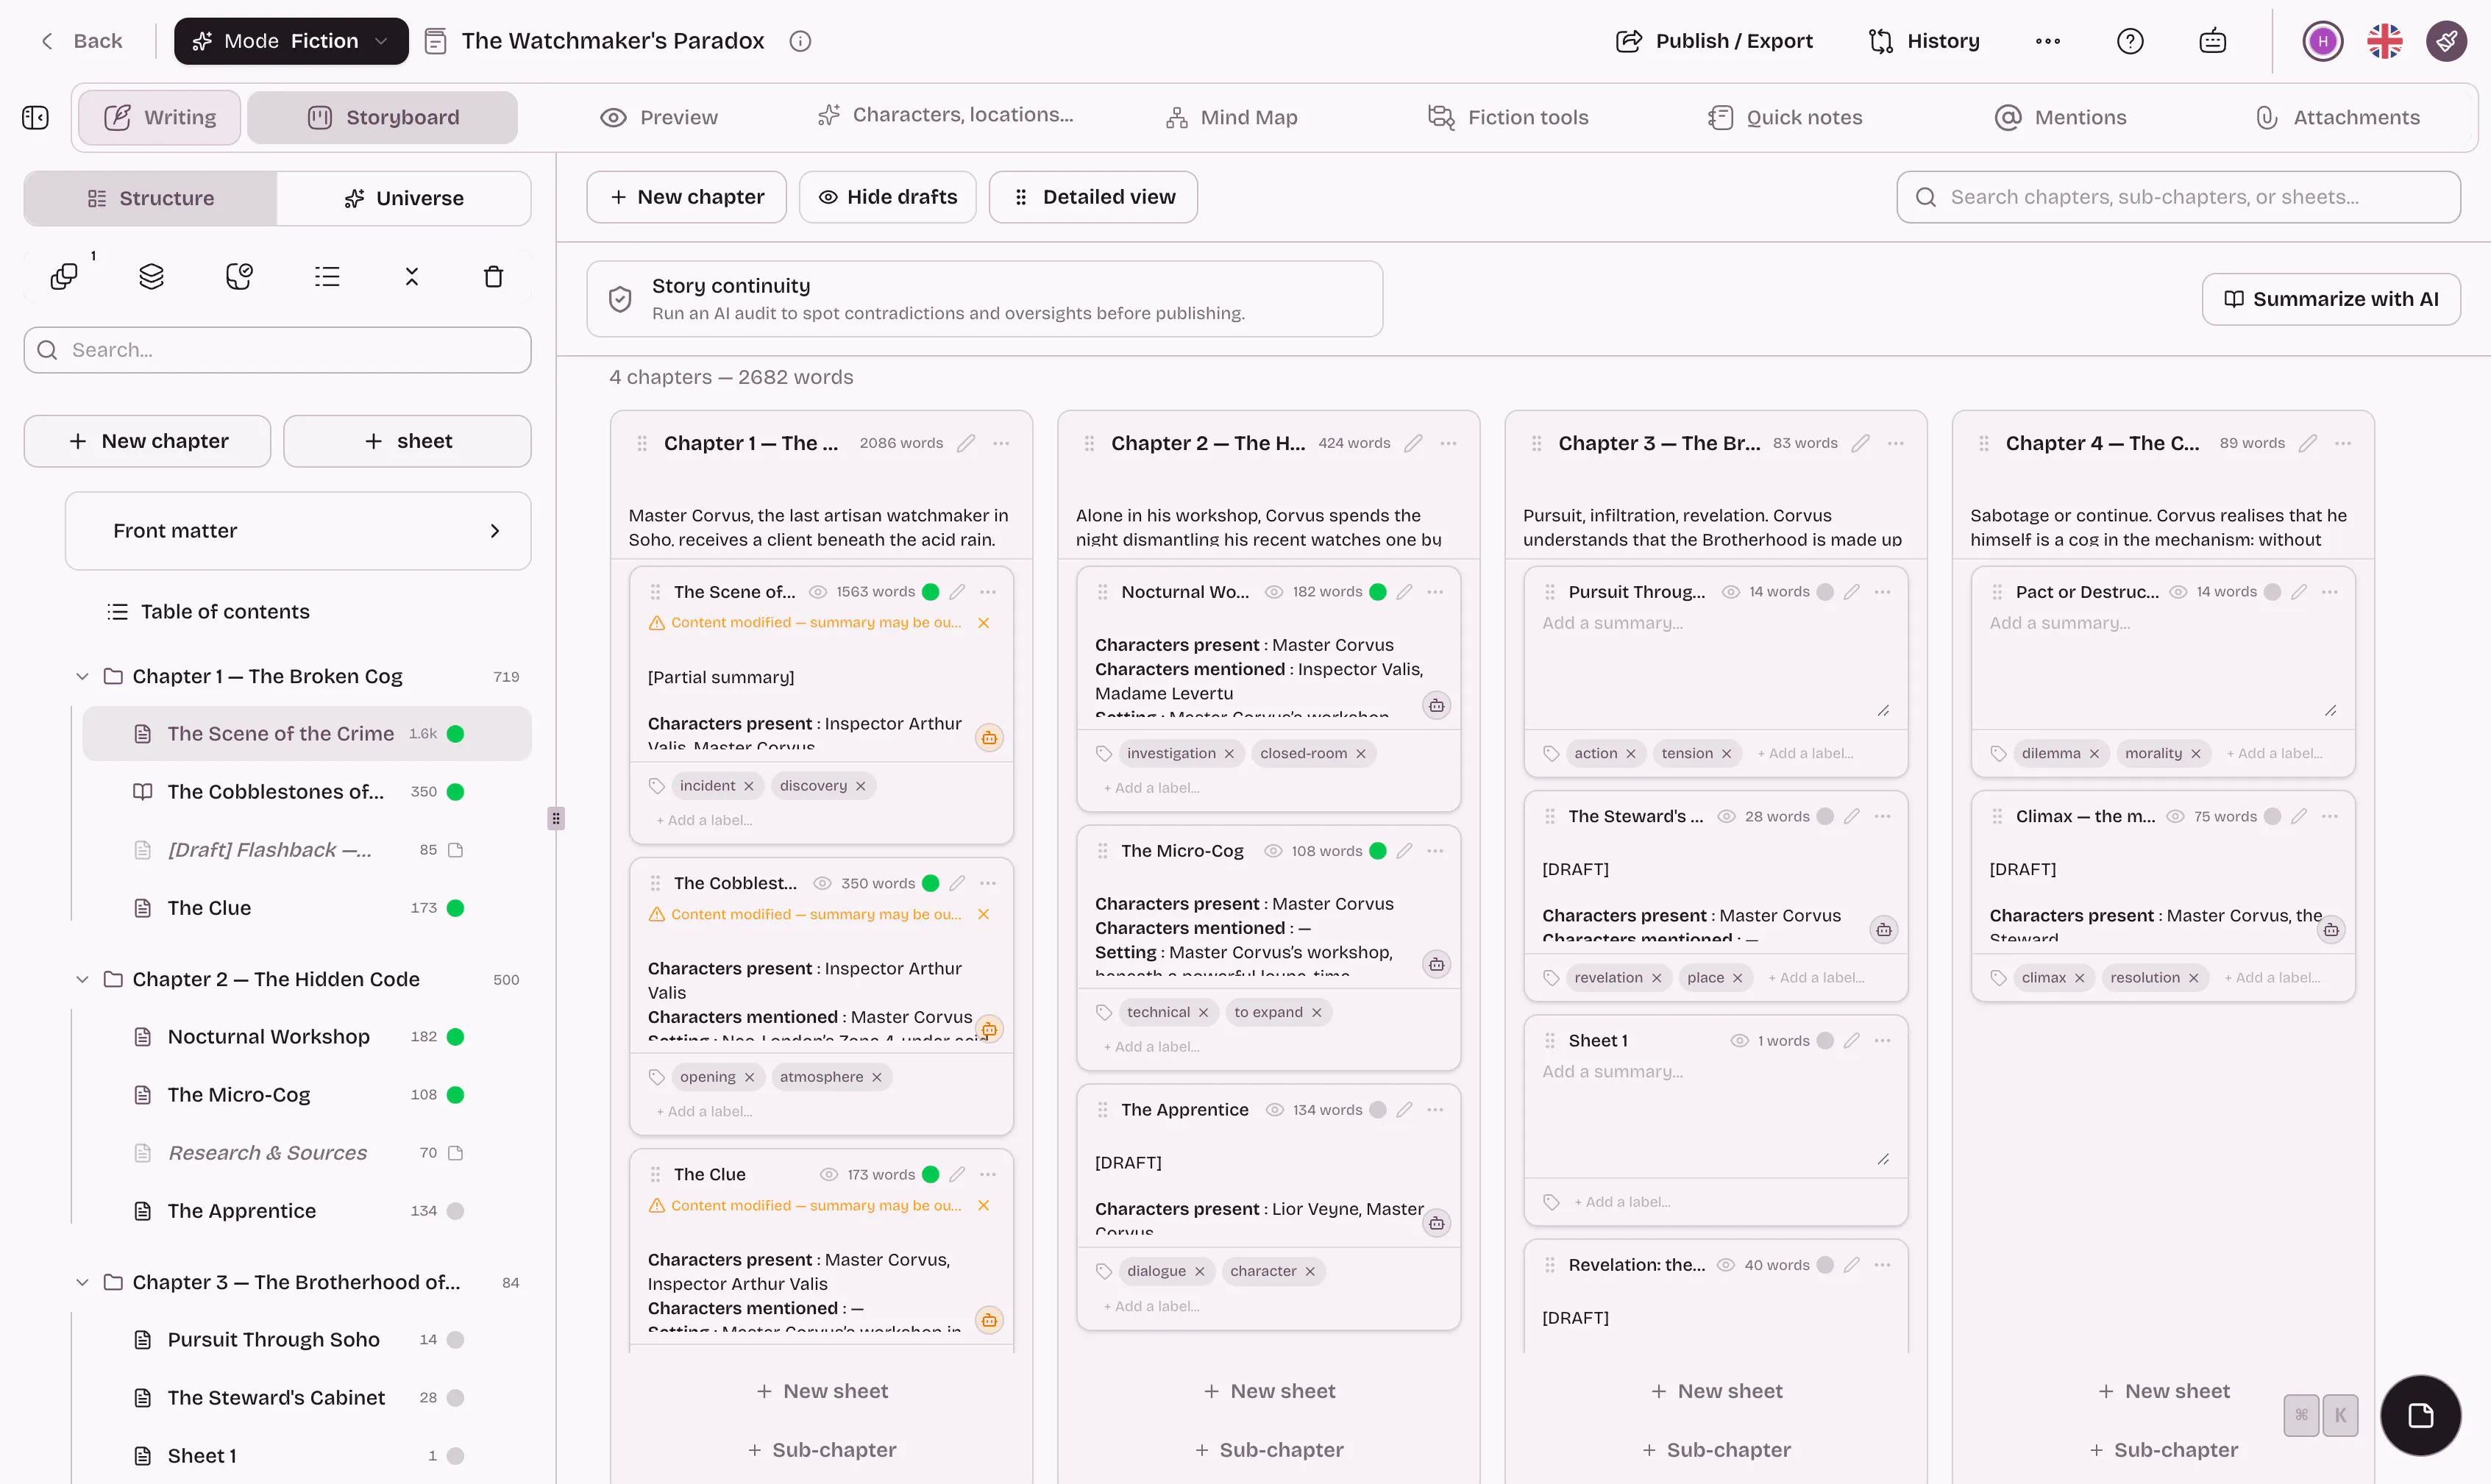Focus the chapters and sheets search field
2491x1484 pixels.
click(2178, 197)
